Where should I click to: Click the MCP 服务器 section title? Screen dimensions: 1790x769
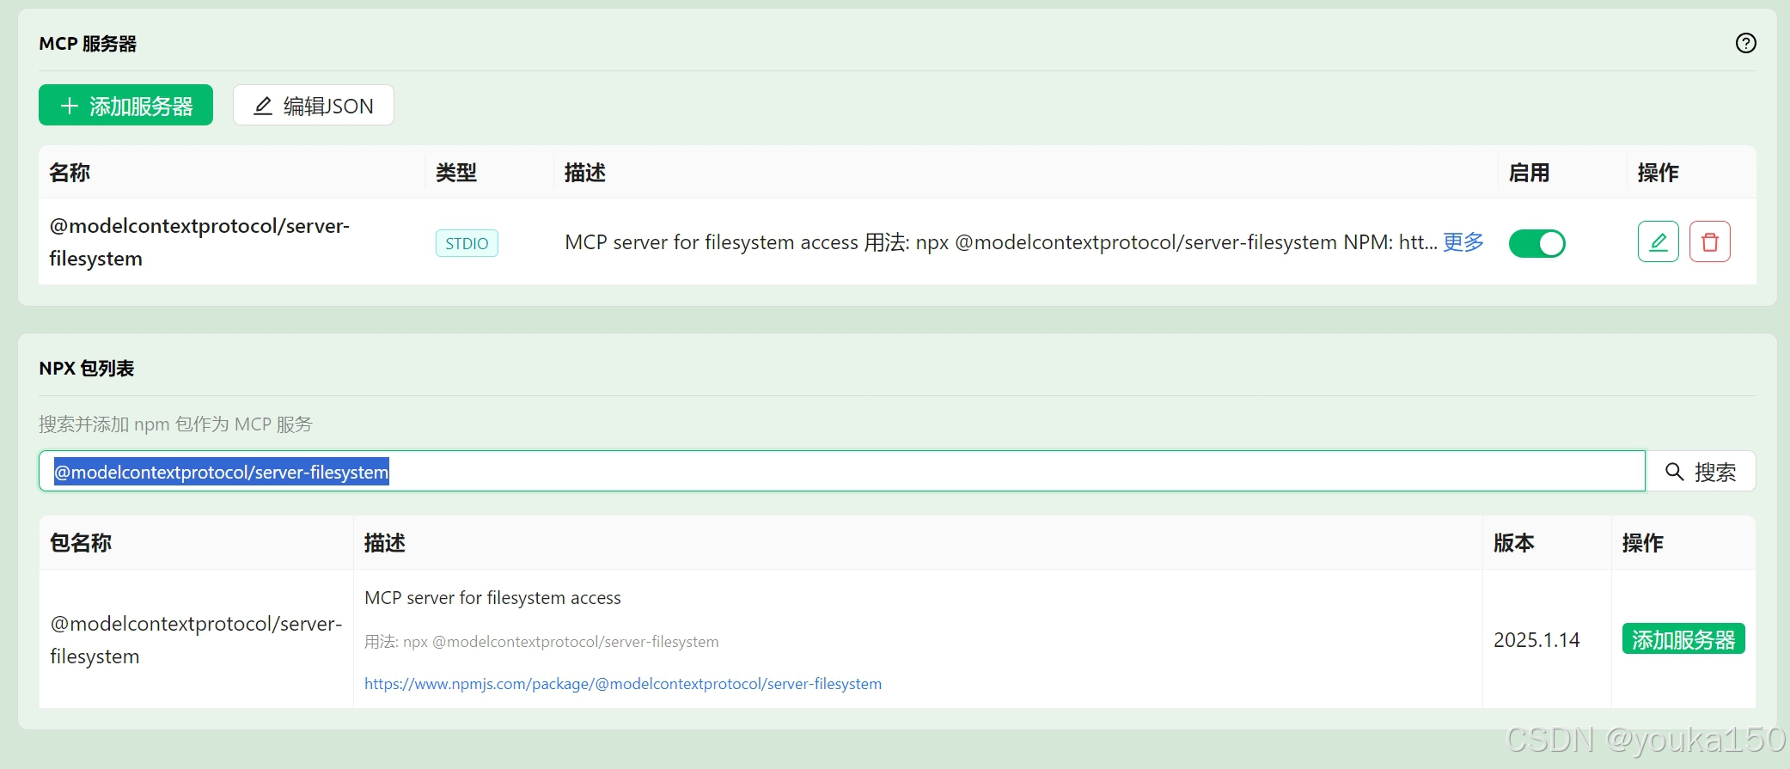(88, 44)
